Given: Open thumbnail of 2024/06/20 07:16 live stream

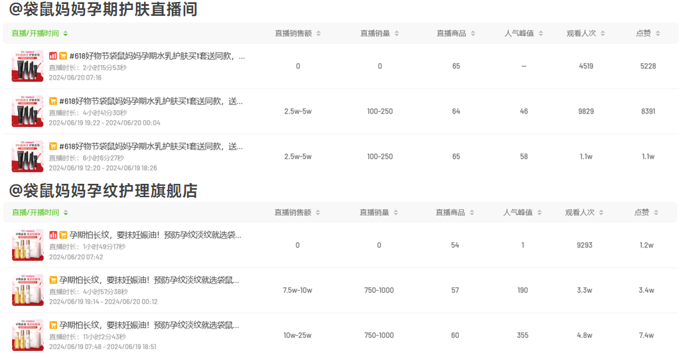Looking at the screenshot, I should pos(27,66).
